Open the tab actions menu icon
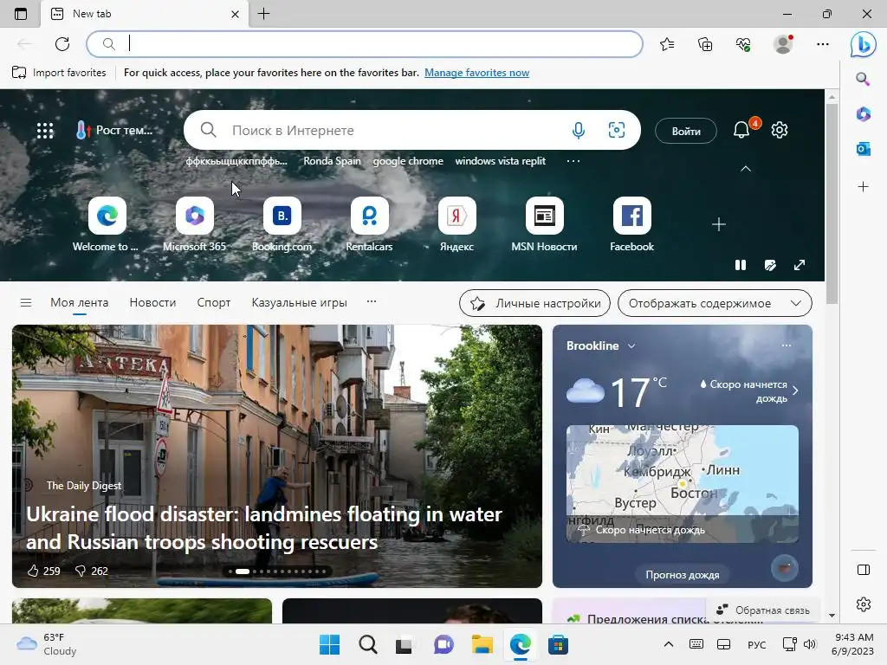This screenshot has height=665, width=887. [x=21, y=14]
